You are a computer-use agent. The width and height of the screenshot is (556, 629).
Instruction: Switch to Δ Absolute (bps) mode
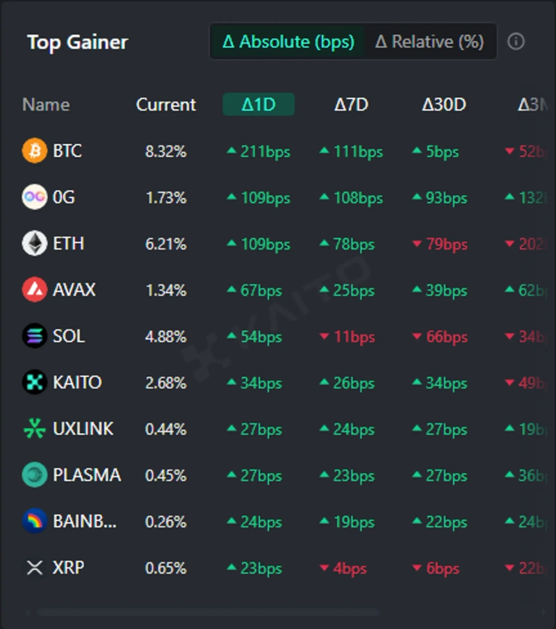tap(288, 42)
